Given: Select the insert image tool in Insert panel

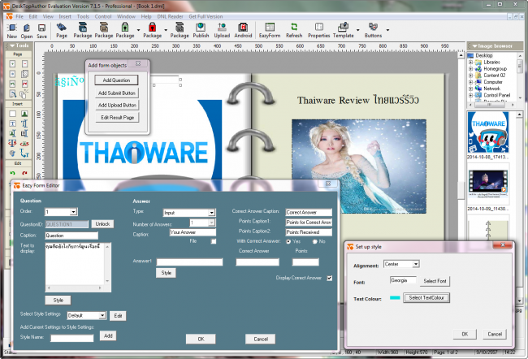Looking at the screenshot, I should 24,114.
